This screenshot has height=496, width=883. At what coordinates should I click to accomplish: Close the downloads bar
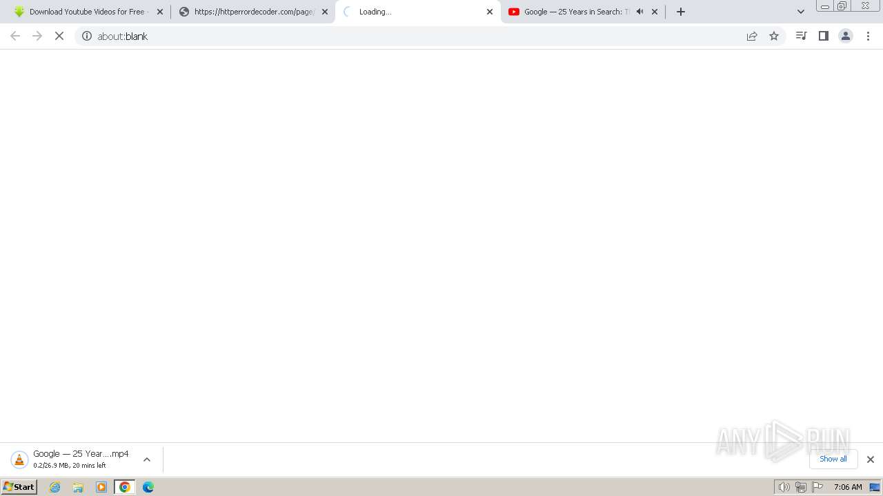(x=871, y=459)
